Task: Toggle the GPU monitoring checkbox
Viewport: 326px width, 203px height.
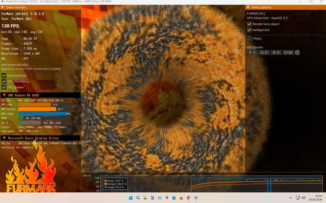Action: 4,82
